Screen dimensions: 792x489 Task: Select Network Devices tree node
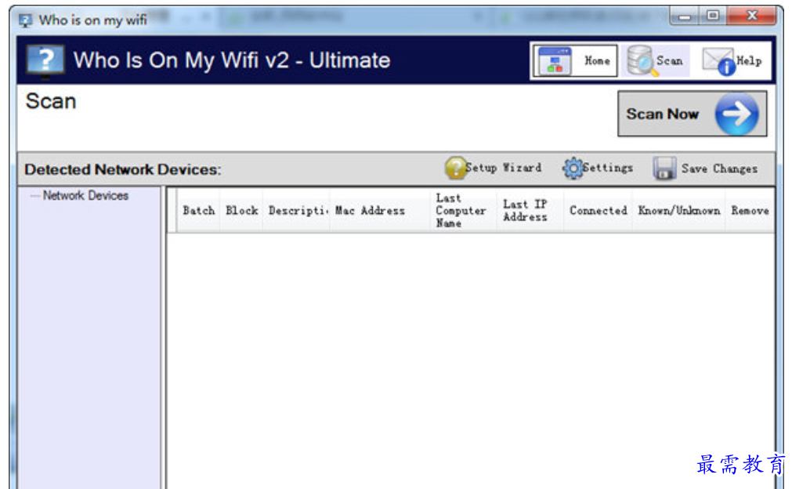(85, 195)
